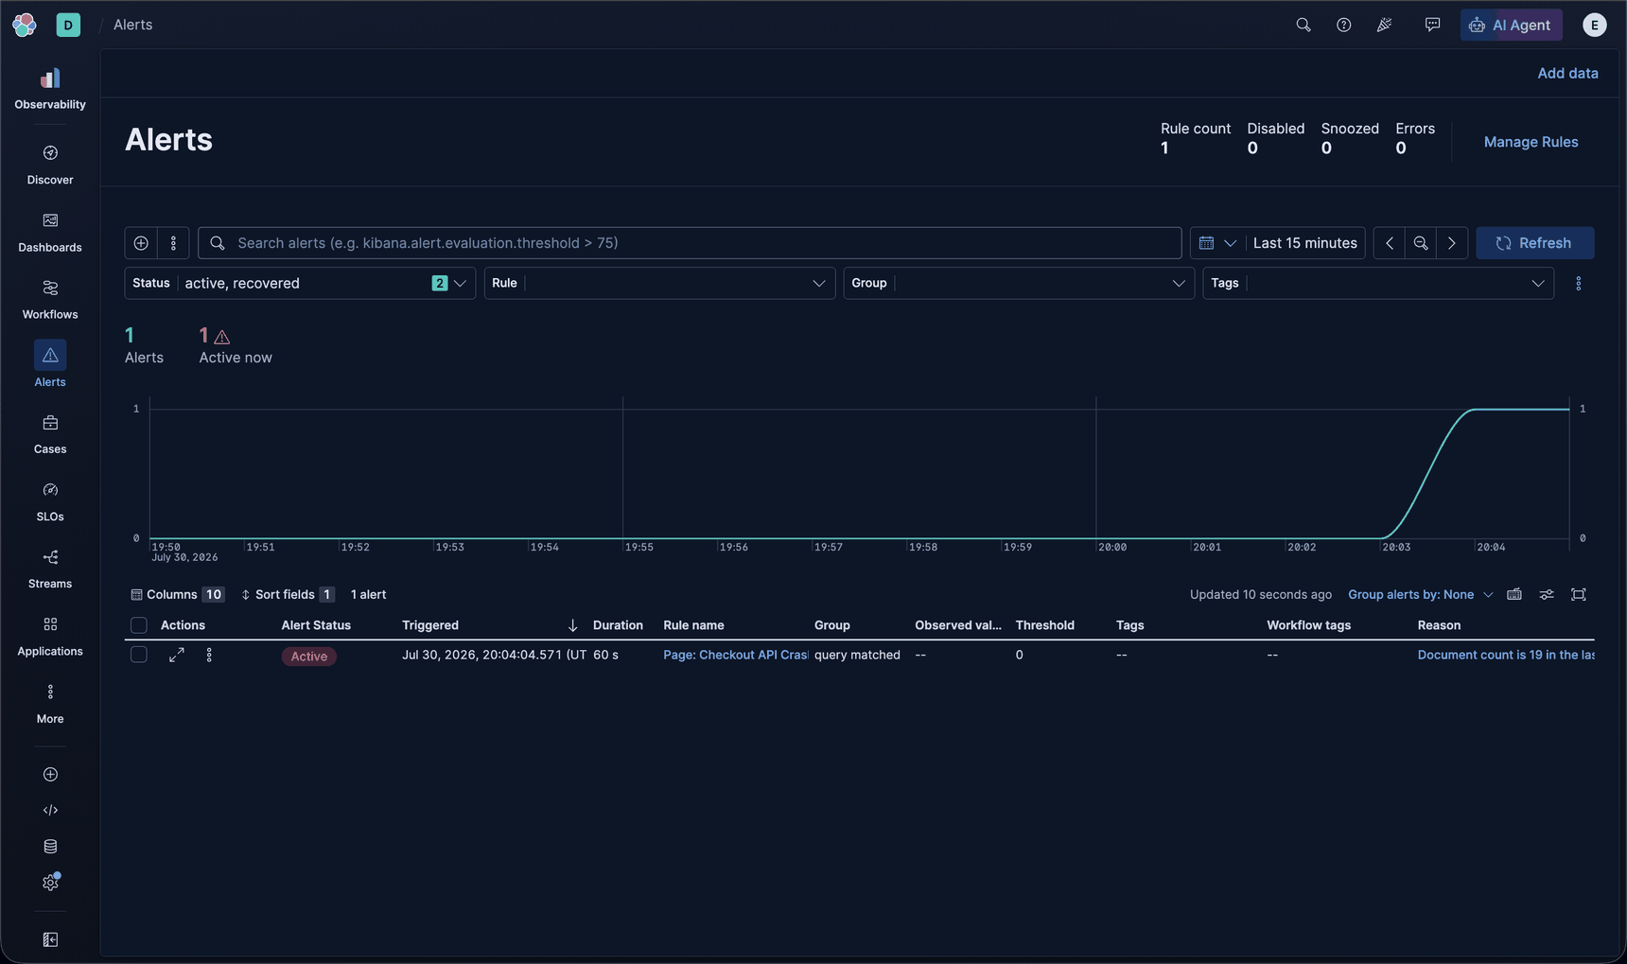1627x964 pixels.
Task: Open row actions menu for the alert
Action: click(209, 655)
